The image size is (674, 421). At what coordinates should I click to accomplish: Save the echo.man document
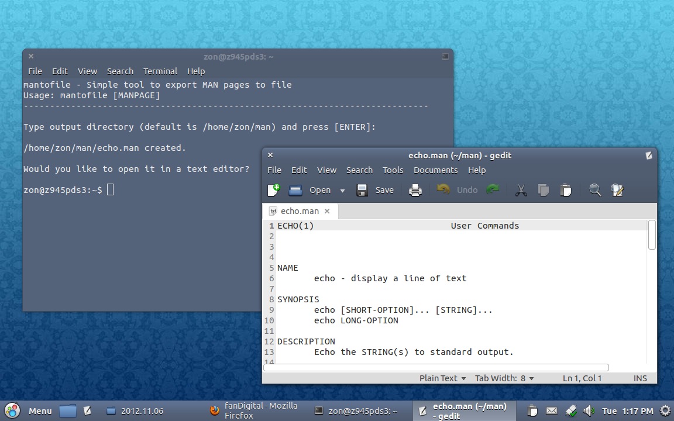(375, 190)
